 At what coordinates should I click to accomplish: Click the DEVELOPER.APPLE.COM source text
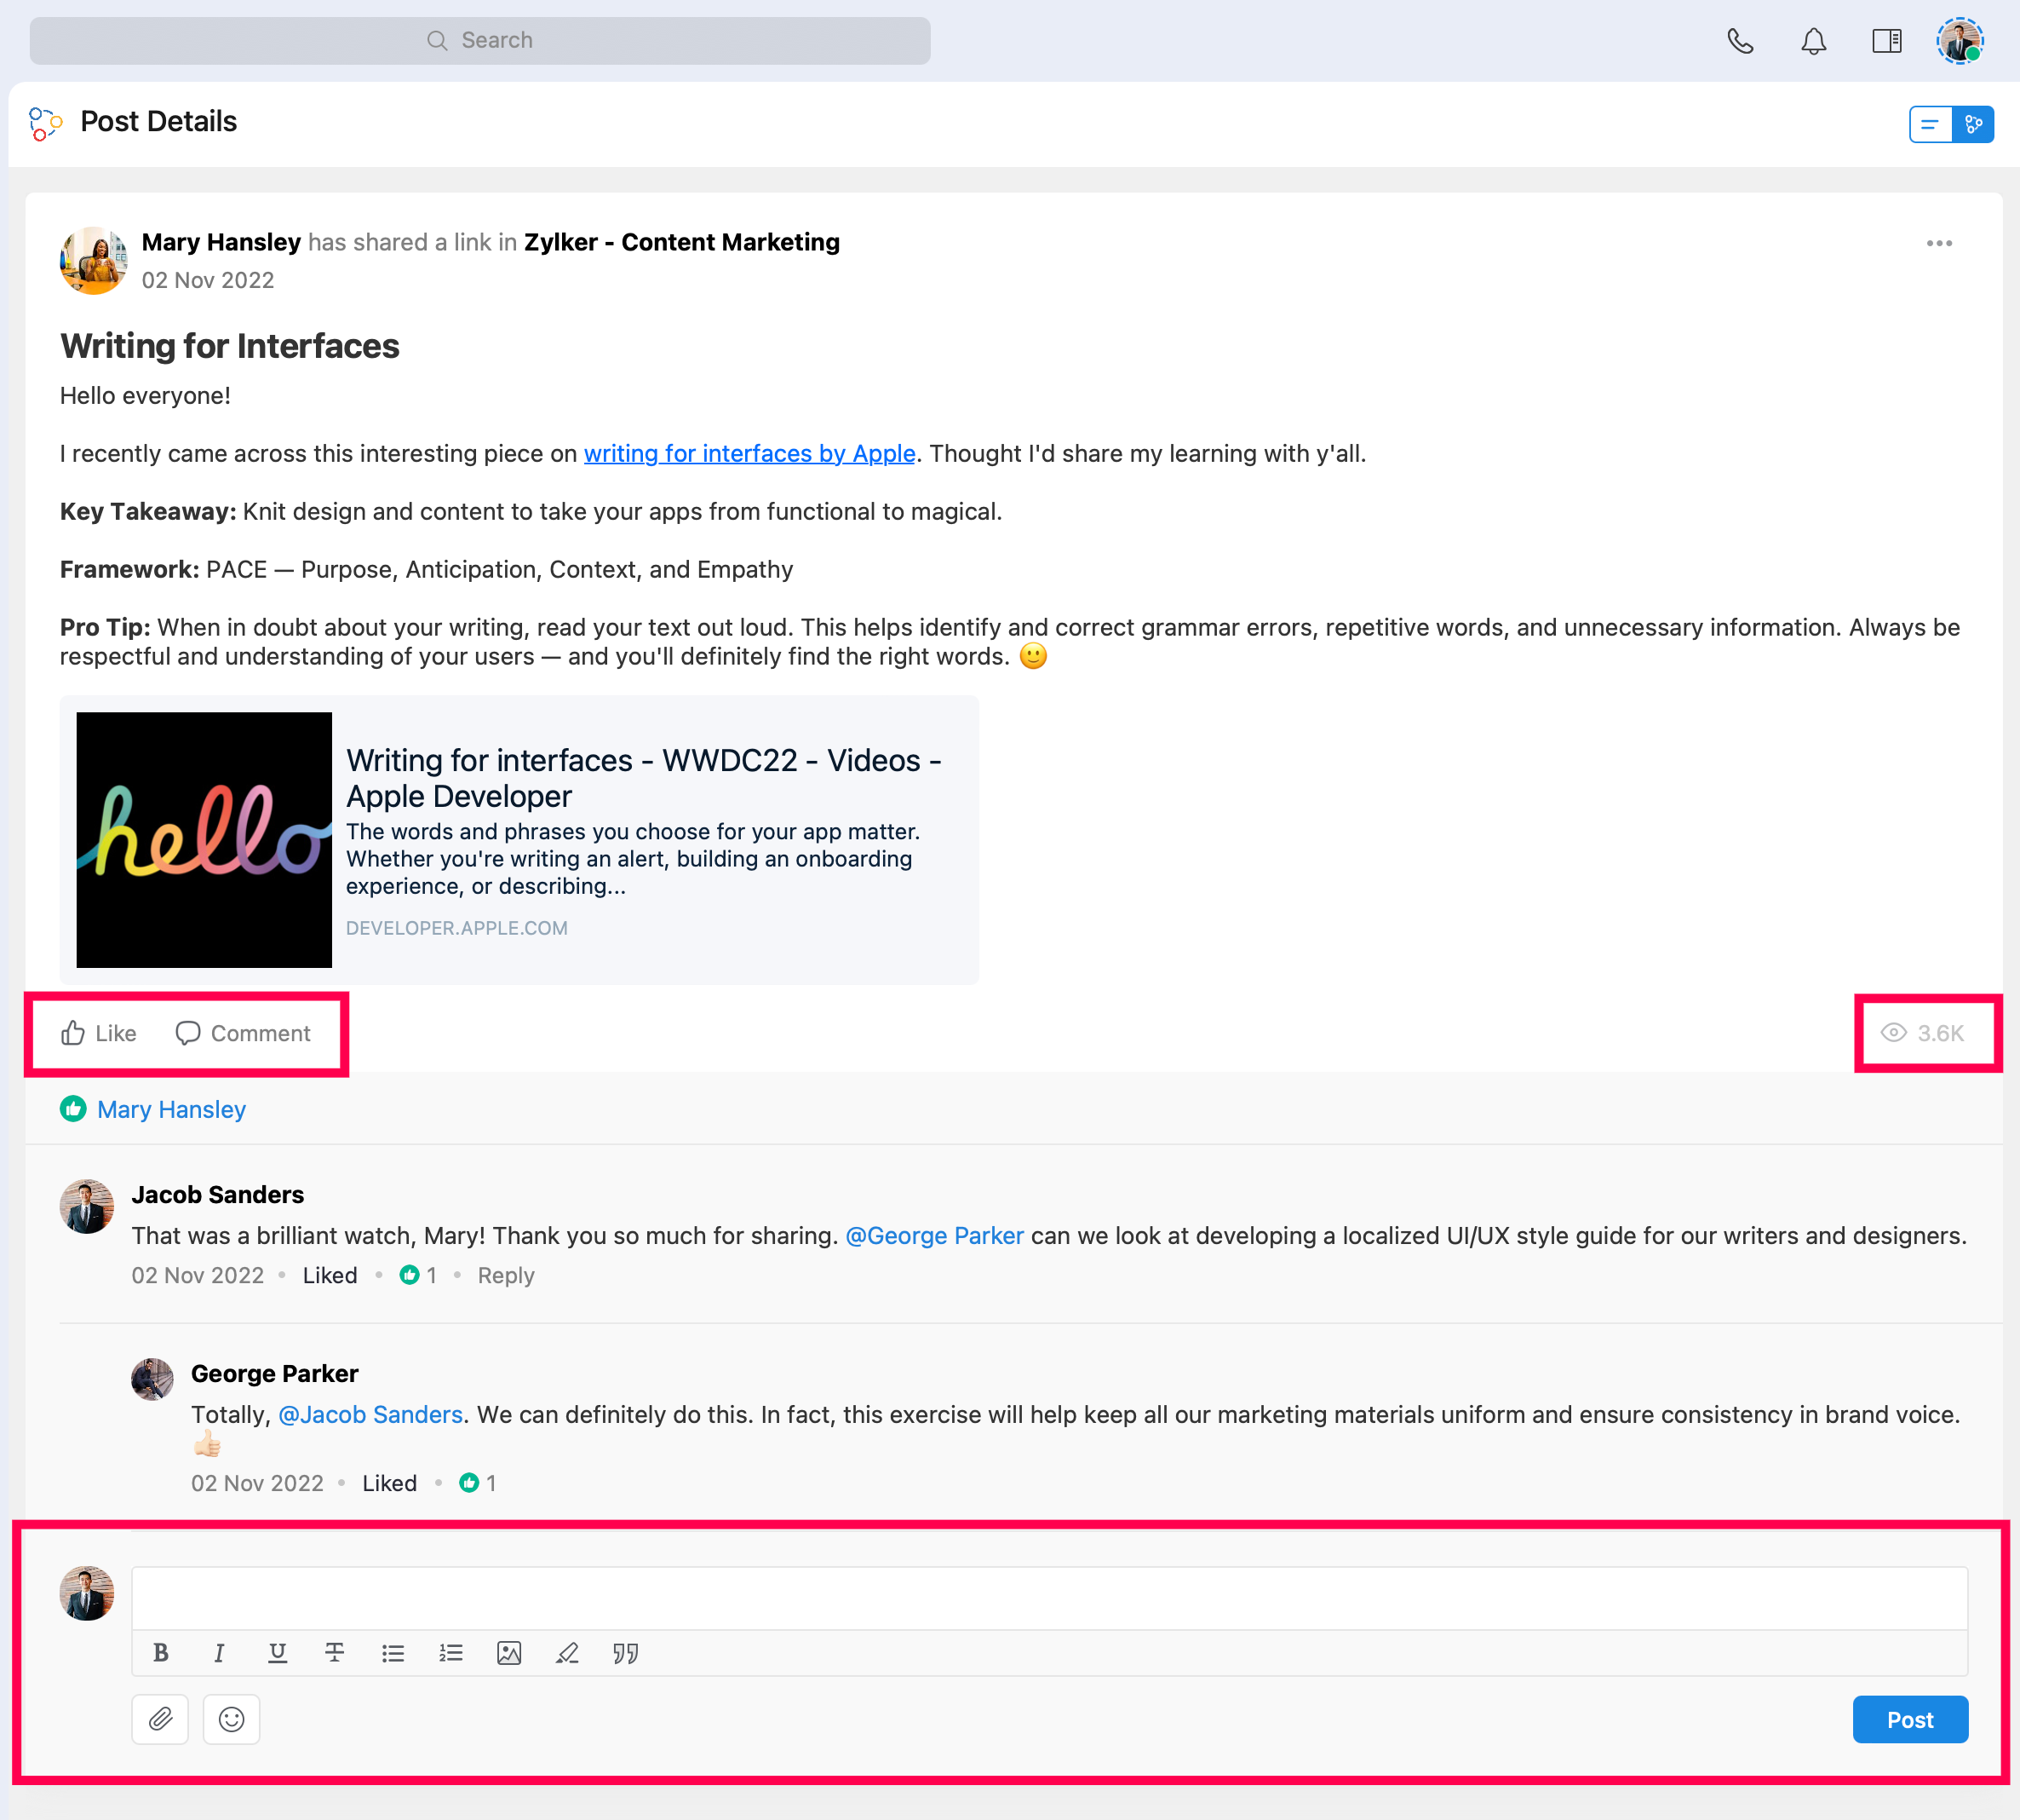pos(456,928)
